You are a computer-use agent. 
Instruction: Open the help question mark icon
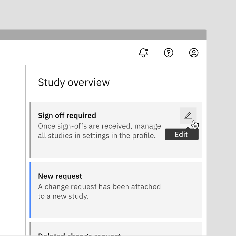(x=169, y=53)
